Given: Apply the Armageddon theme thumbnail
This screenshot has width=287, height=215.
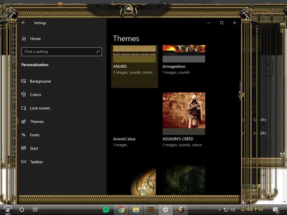Looking at the screenshot, I should point(184,54).
